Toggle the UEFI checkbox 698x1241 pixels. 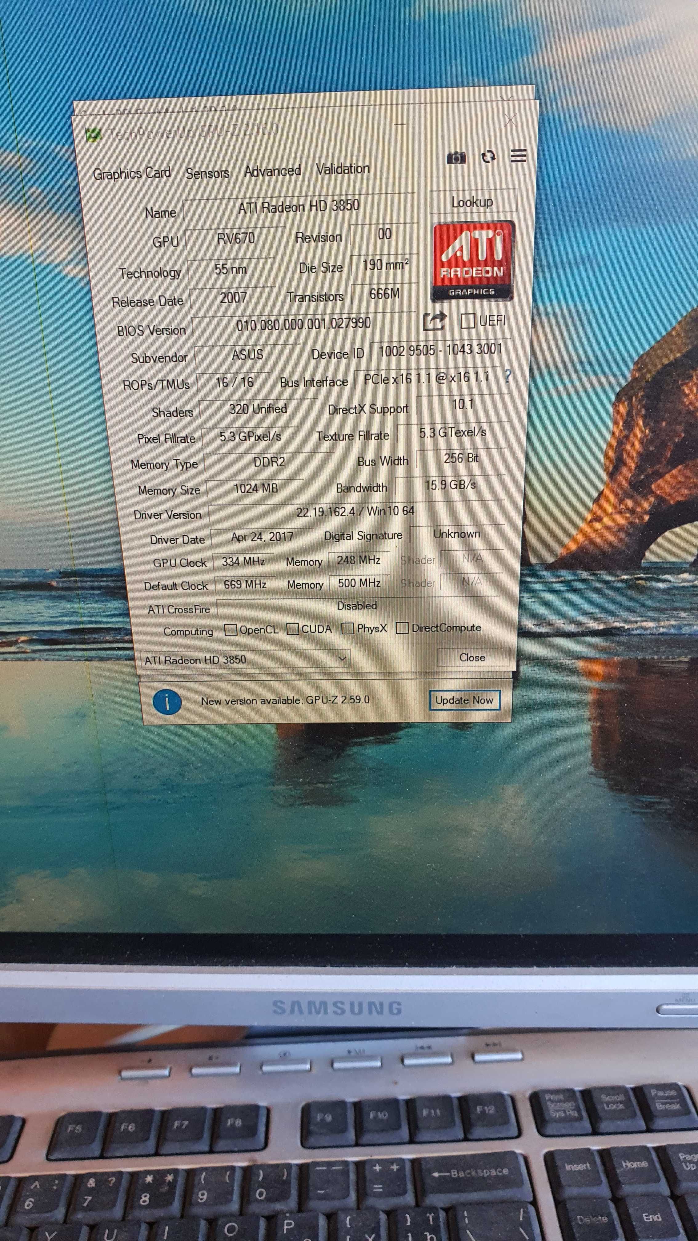[468, 320]
